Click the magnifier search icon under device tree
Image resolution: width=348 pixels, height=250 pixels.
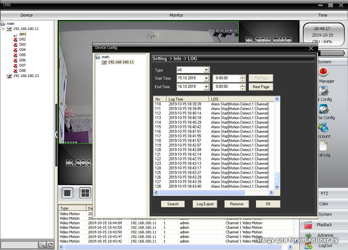(x=42, y=245)
